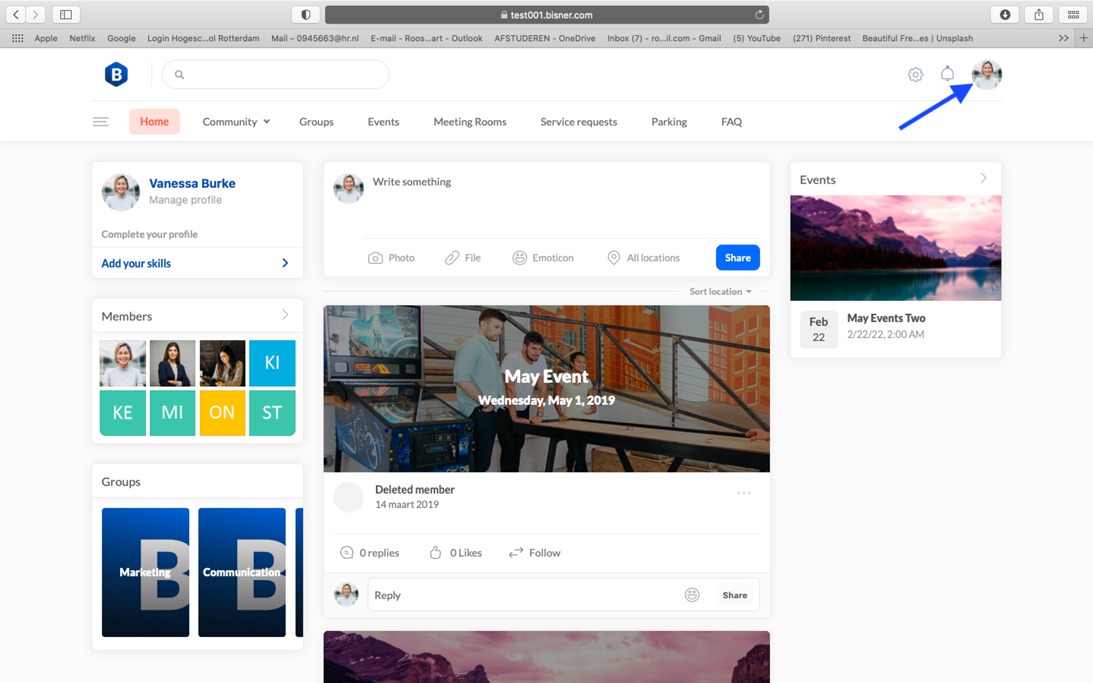
Task: Click the blue Share button
Action: pyautogui.click(x=738, y=257)
